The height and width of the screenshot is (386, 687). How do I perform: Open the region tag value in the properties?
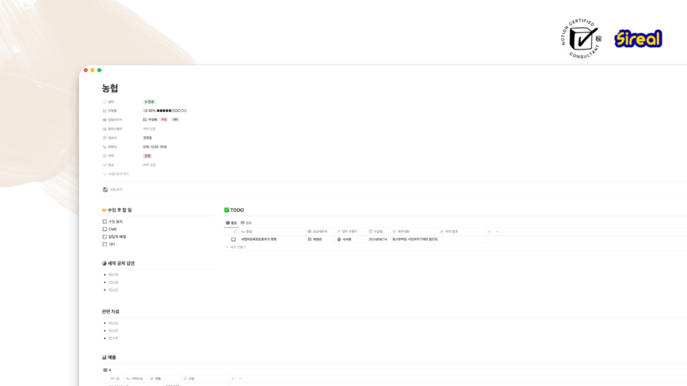pos(148,156)
